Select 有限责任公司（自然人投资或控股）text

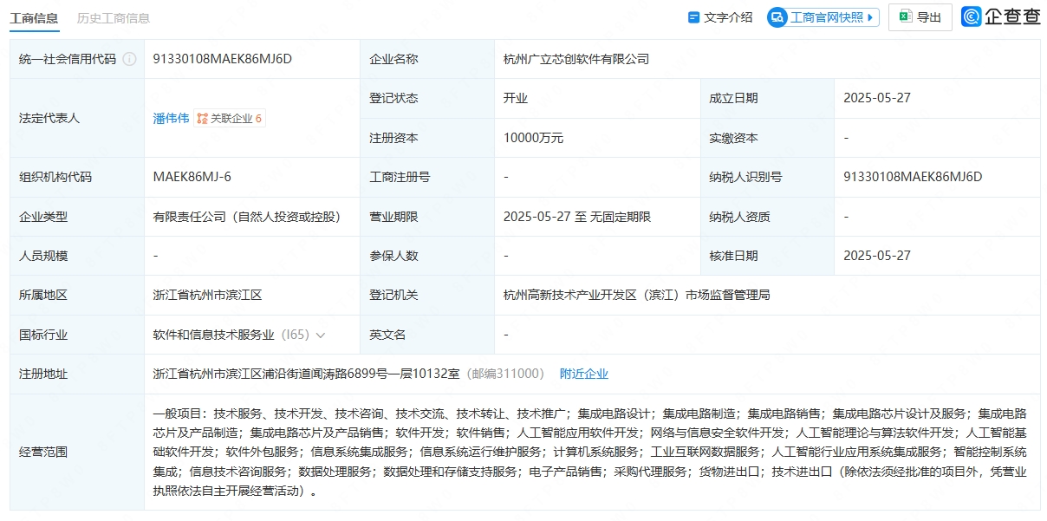pyautogui.click(x=246, y=217)
